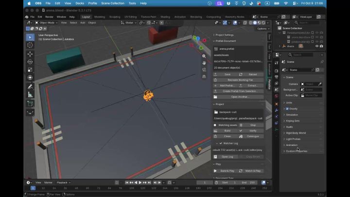Select the Cursor tool

(30, 45)
